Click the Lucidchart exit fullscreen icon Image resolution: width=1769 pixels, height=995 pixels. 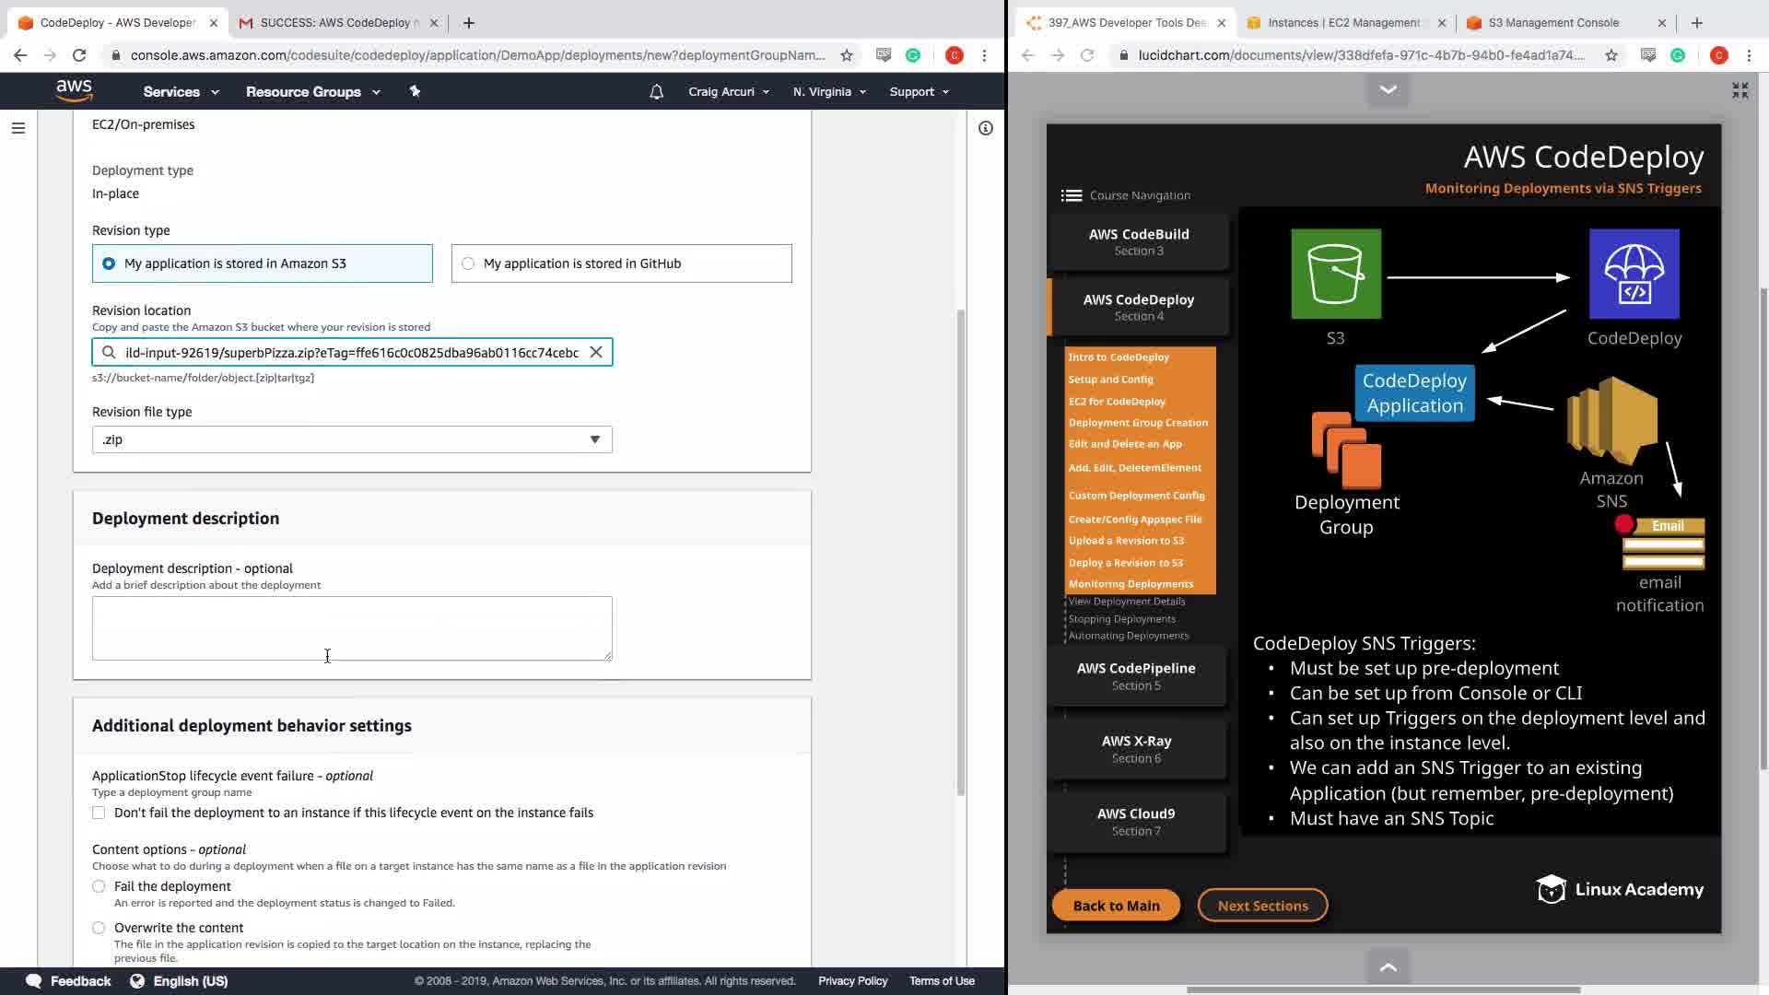[x=1740, y=90]
